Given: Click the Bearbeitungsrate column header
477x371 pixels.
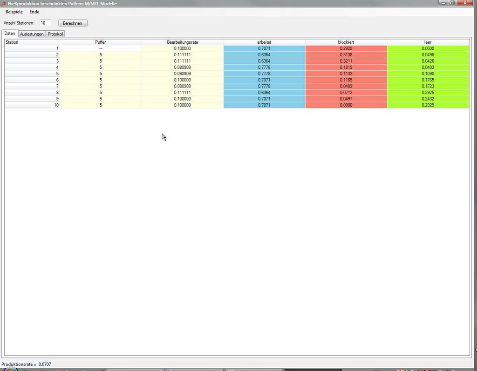Looking at the screenshot, I should click(x=183, y=42).
